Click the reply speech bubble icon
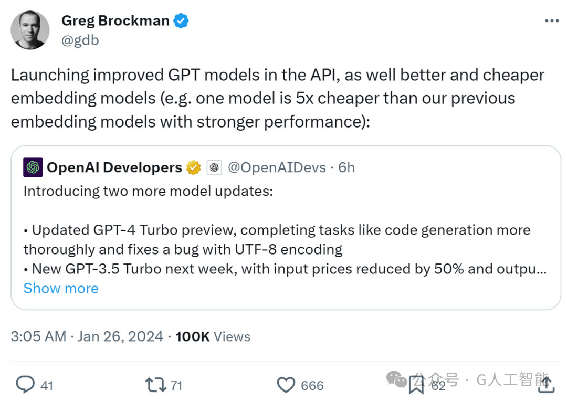The image size is (567, 402). click(x=25, y=384)
